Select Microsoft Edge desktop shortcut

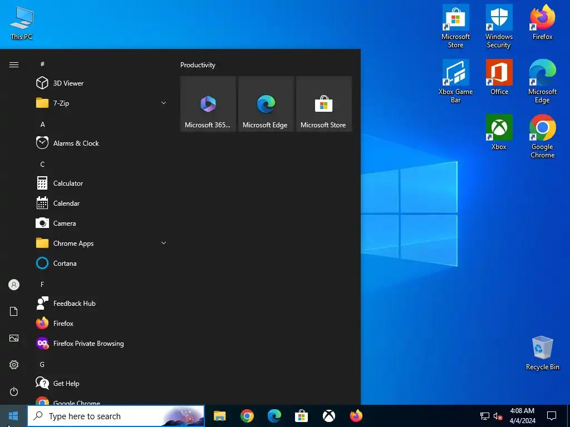tap(542, 82)
